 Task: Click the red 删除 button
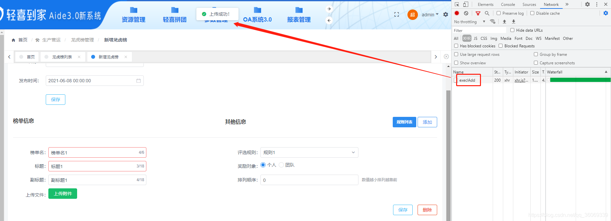pos(427,210)
